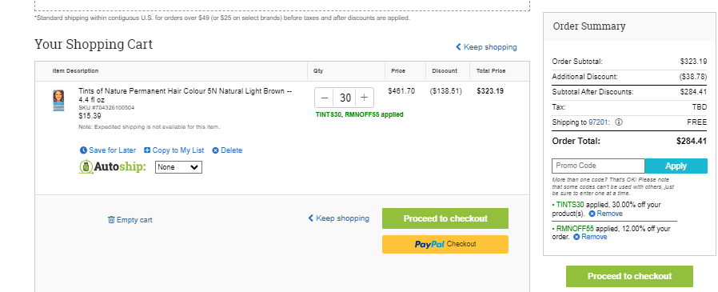Check out with PayPal
Viewport: 718px width, 292px height.
click(445, 244)
